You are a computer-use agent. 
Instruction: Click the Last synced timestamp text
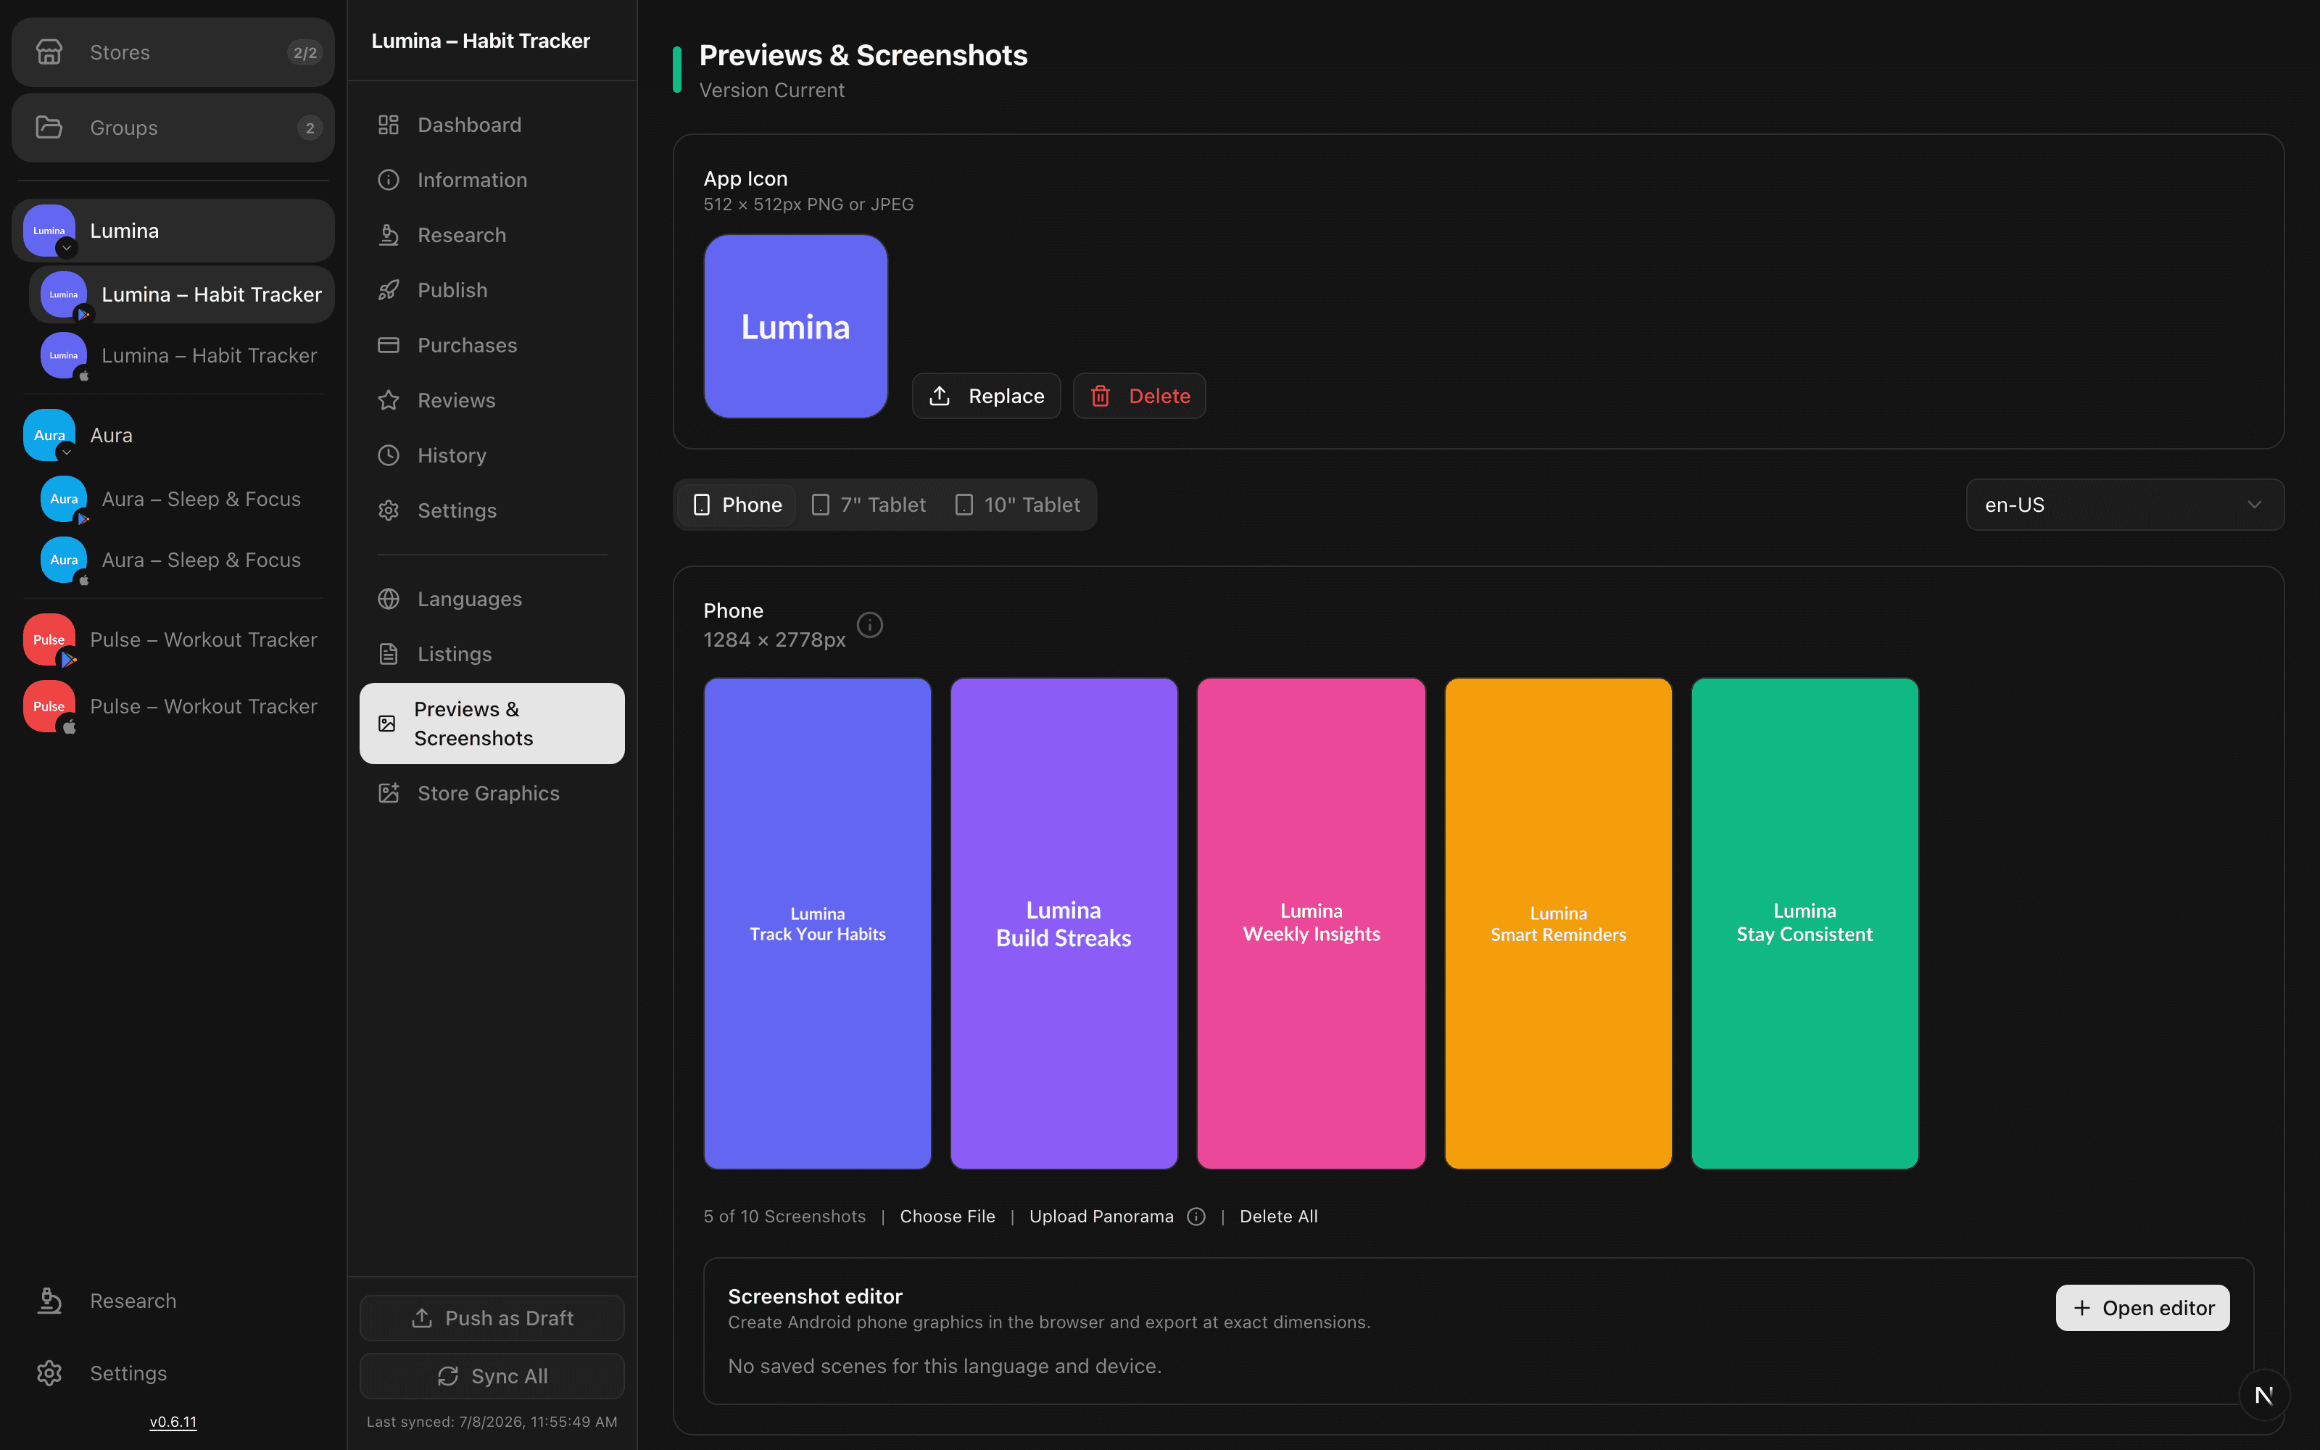coord(492,1422)
